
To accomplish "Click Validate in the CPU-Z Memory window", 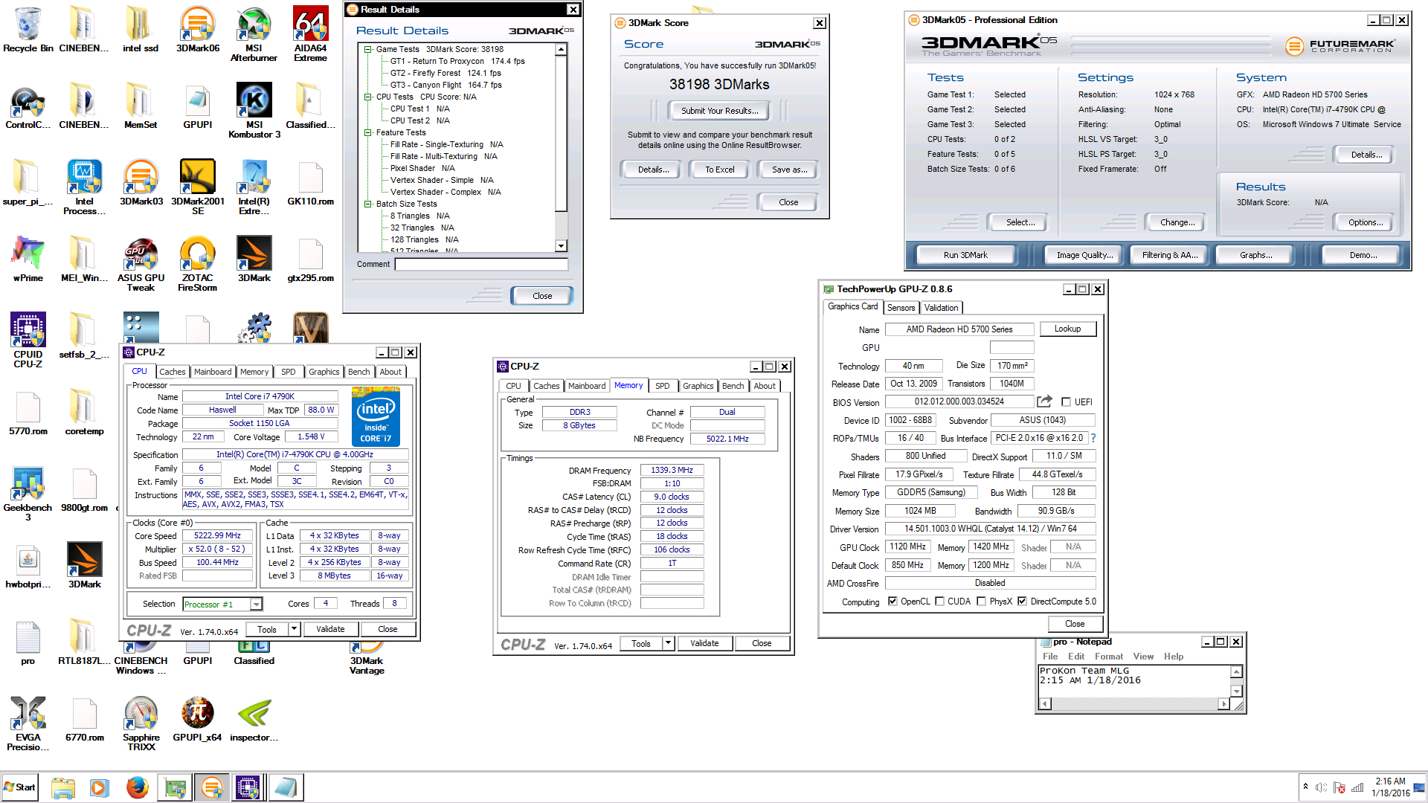I will (704, 643).
